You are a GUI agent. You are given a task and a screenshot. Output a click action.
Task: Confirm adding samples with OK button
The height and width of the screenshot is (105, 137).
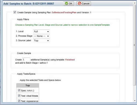point(68,4)
